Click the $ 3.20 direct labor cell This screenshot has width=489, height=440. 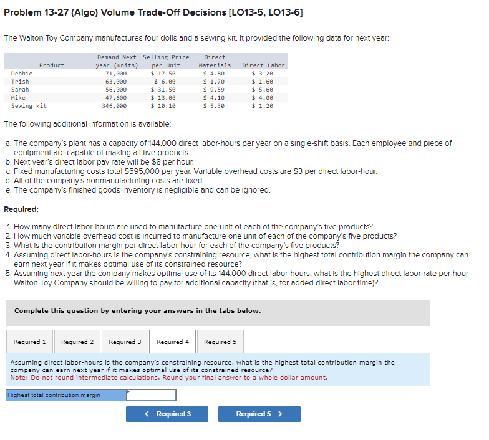tap(262, 74)
